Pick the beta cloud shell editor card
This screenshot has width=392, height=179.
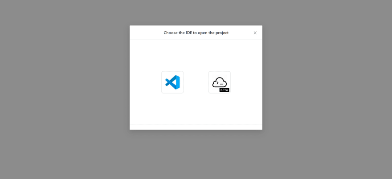pyautogui.click(x=220, y=82)
